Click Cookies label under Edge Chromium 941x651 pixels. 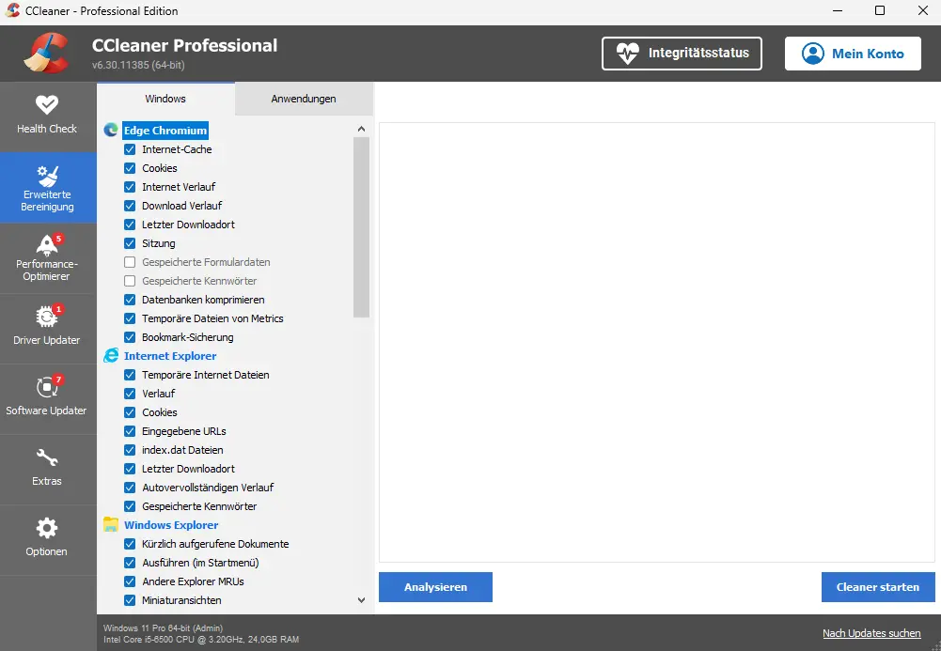click(160, 168)
